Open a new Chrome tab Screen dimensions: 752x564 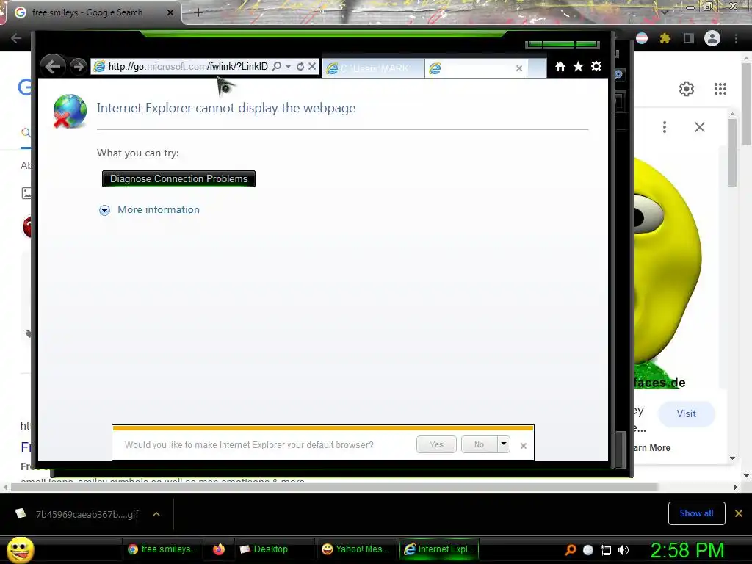point(198,12)
